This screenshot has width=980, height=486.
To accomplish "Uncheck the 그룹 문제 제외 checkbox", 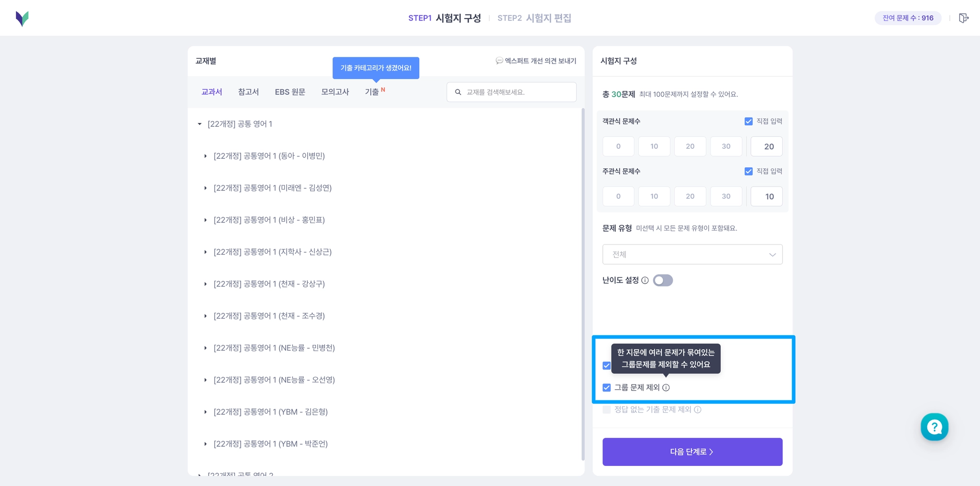I will [607, 387].
